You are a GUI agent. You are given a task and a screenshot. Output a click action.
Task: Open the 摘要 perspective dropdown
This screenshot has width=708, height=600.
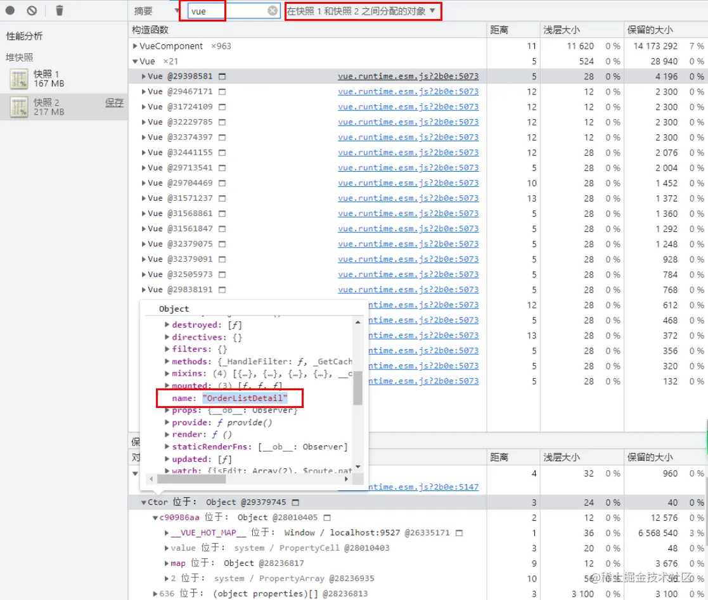pos(156,11)
